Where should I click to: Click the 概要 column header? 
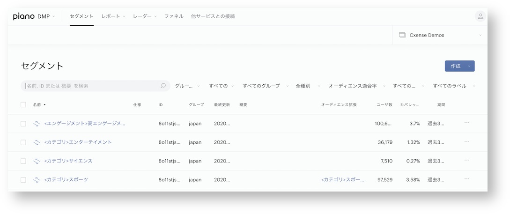[x=243, y=105]
